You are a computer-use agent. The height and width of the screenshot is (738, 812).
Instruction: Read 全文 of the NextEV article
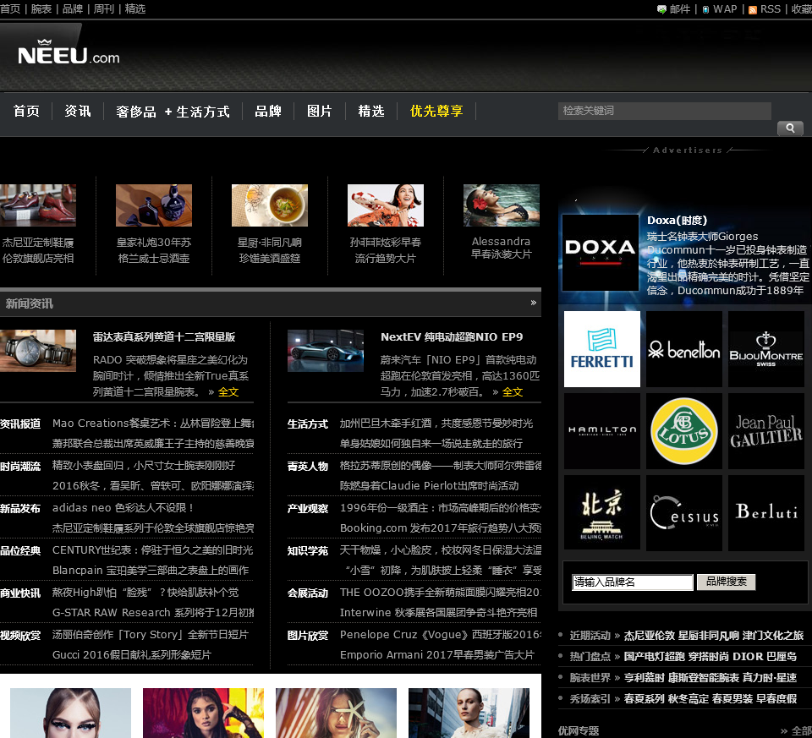(513, 391)
